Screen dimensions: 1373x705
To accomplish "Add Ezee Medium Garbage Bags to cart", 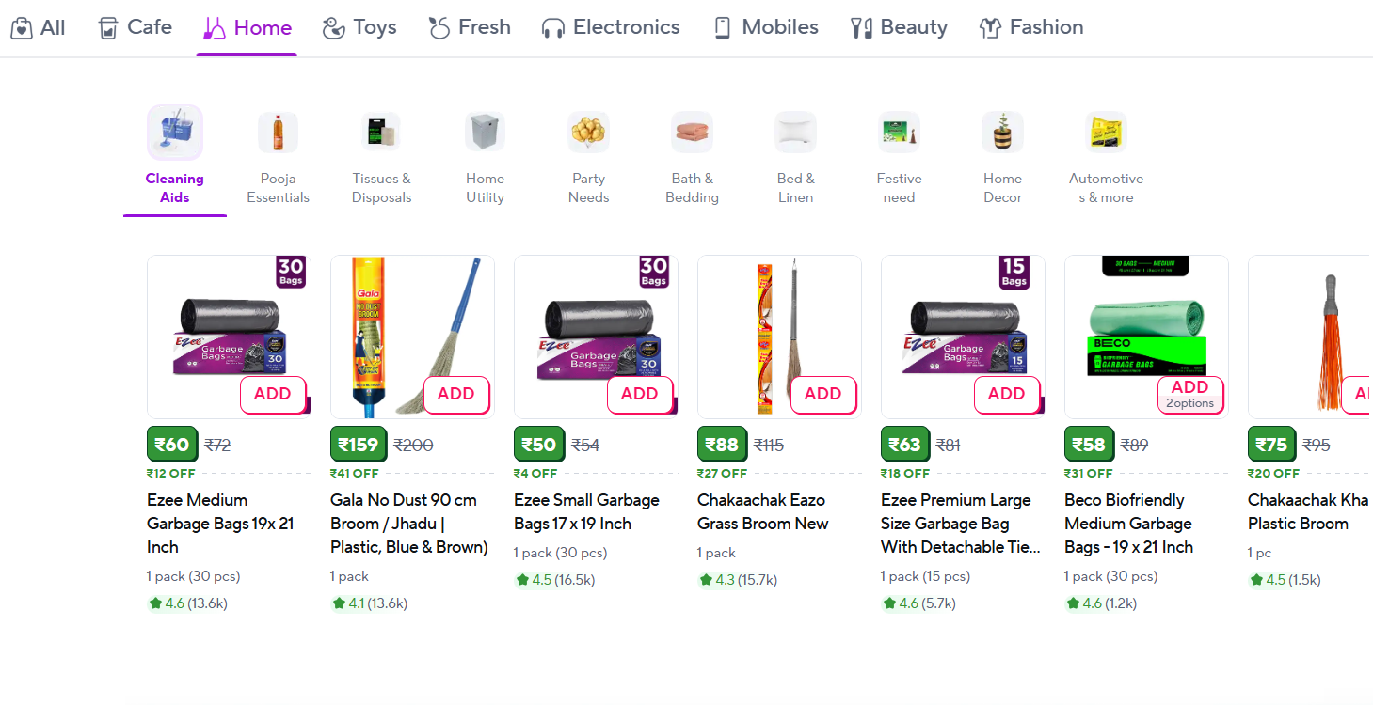I will (273, 395).
